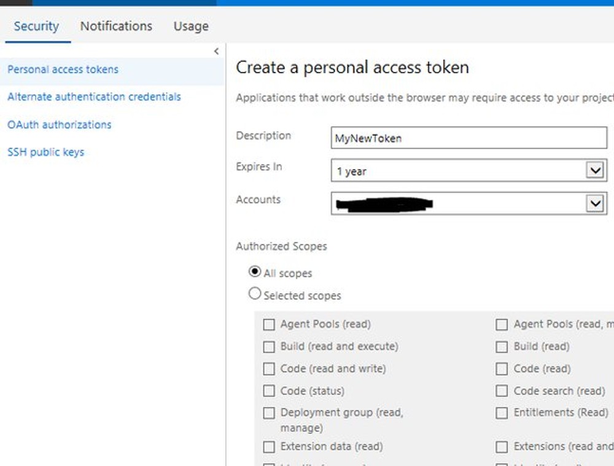Open Alternate authentication credentials settings
Screen dimensions: 614x466
(x=93, y=97)
